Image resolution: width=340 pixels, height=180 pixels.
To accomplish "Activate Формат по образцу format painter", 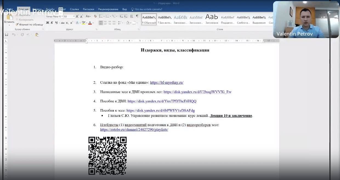I will click(30, 24).
